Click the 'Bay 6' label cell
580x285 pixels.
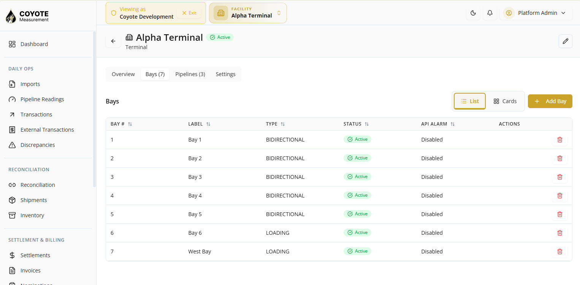click(195, 233)
